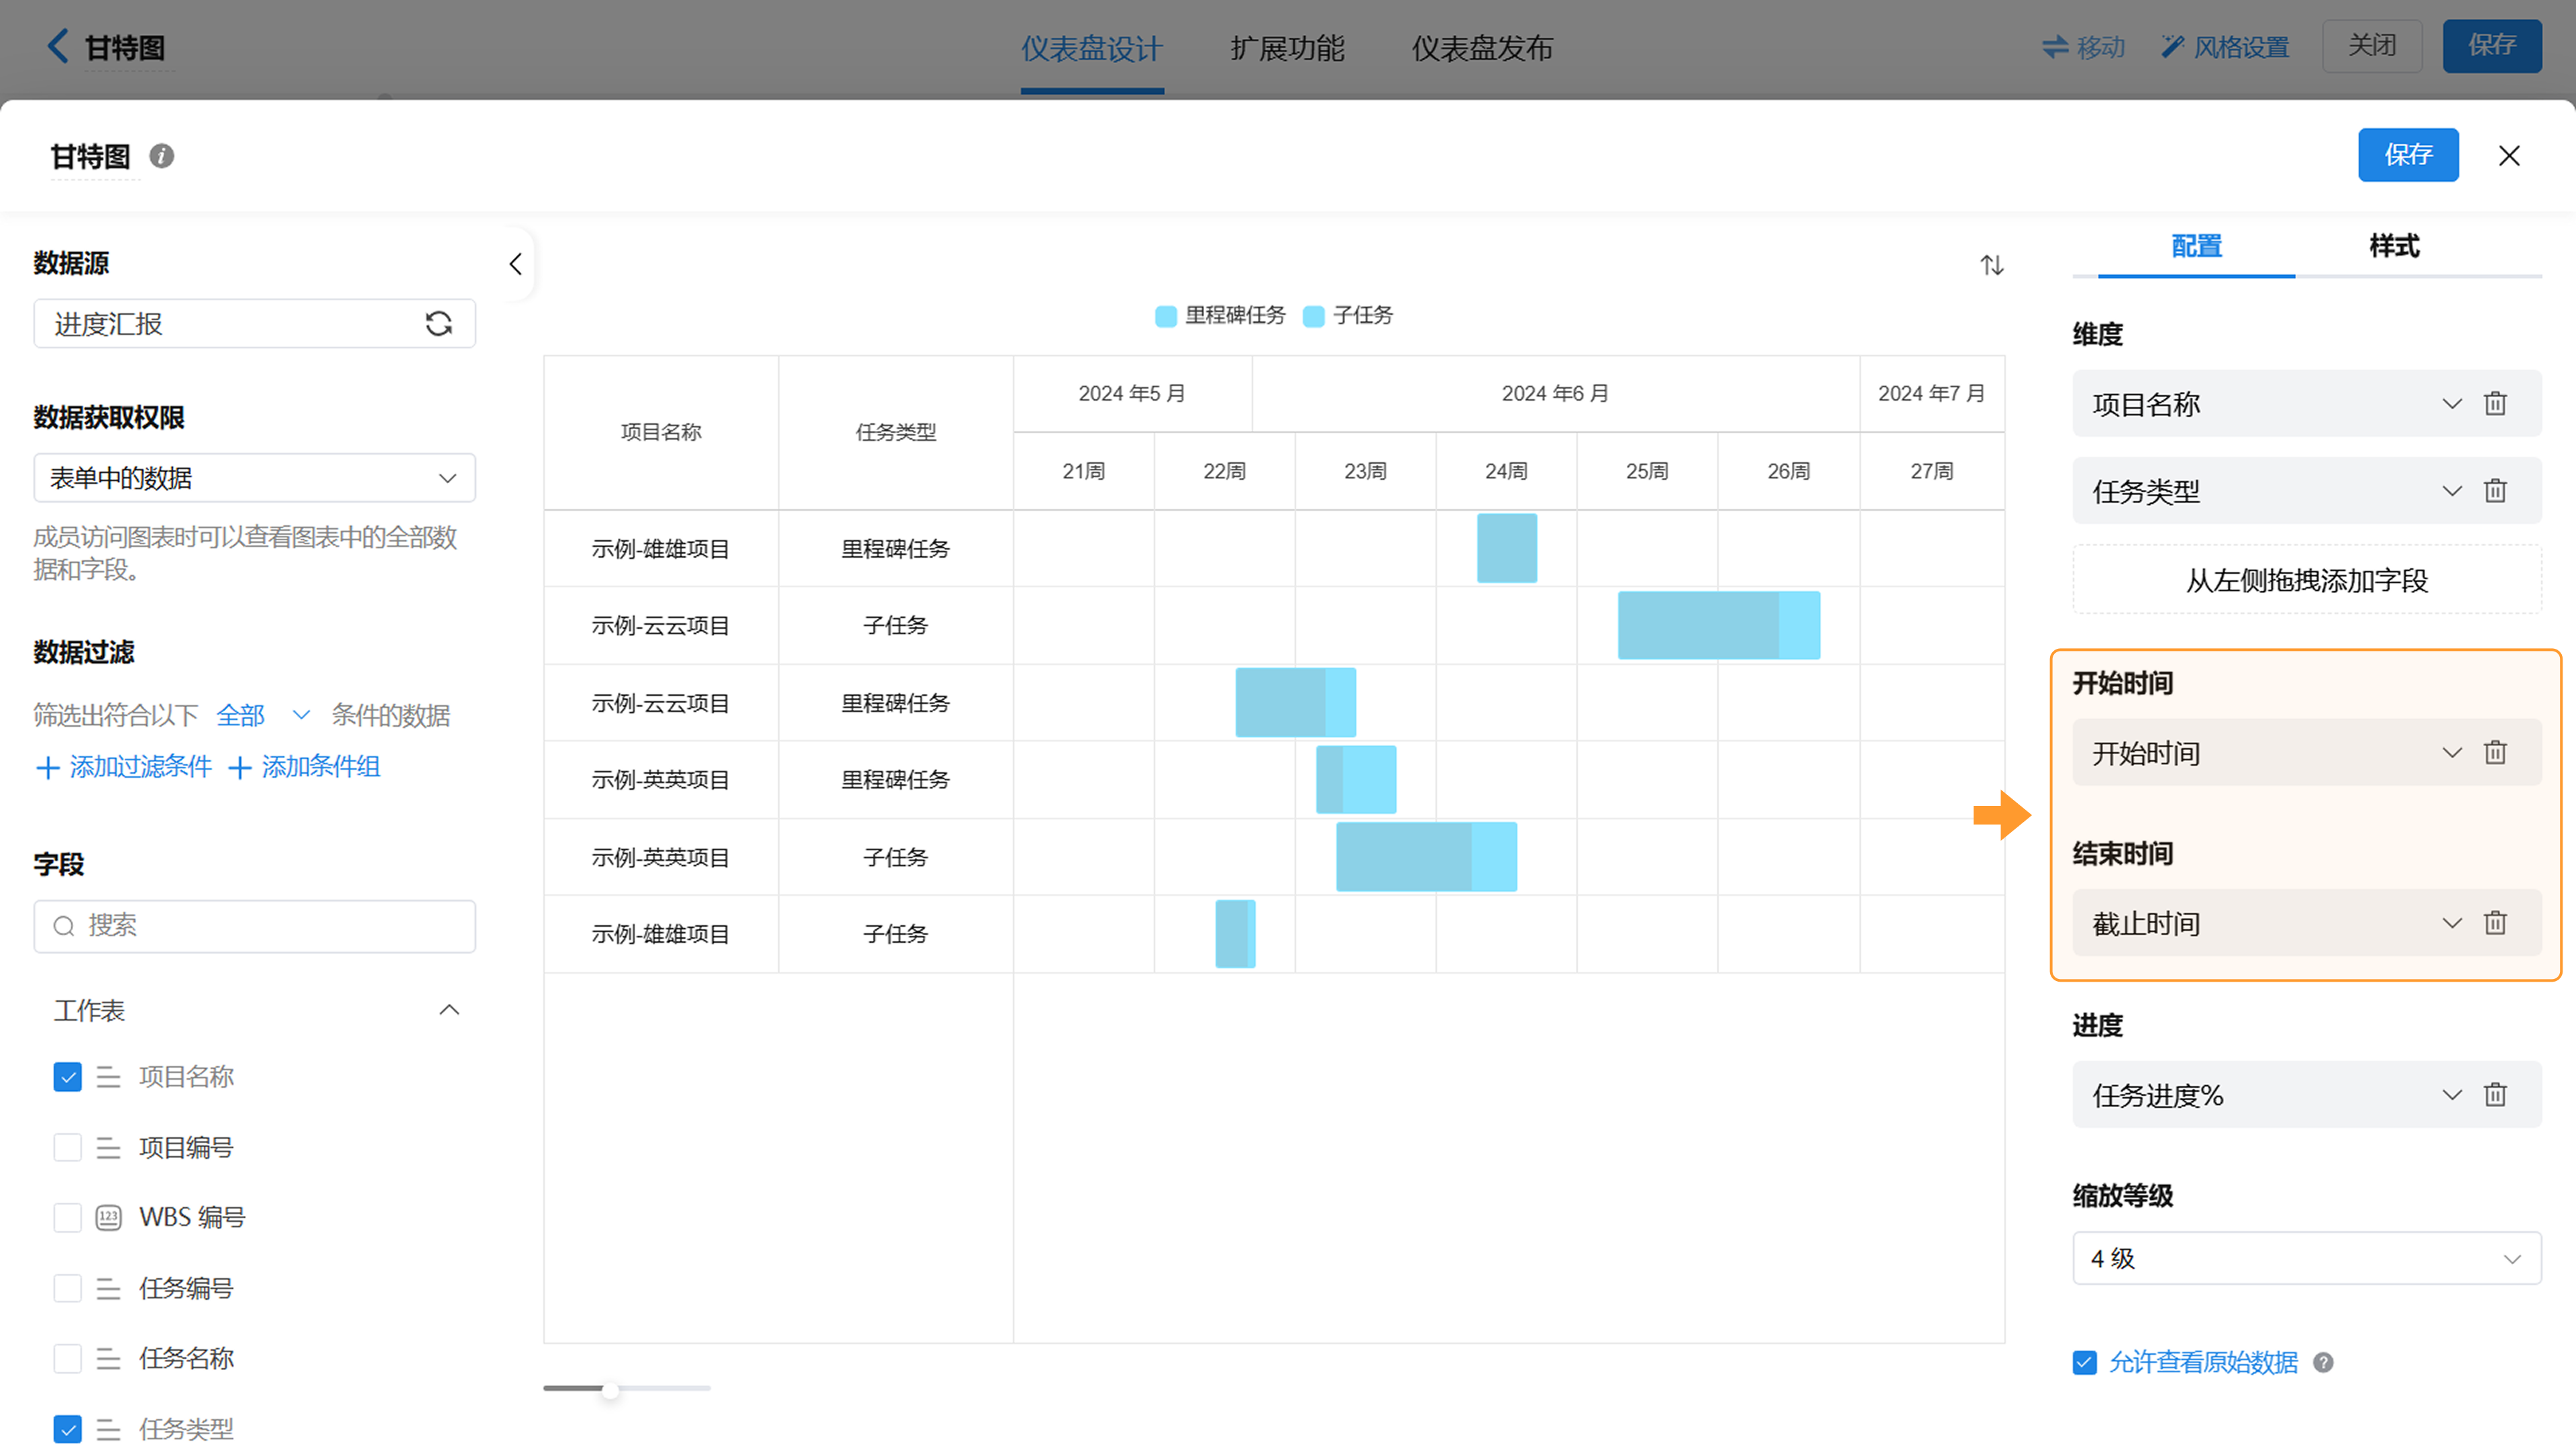Viewport: 2576px width, 1448px height.
Task: Click the 任务类型 column header
Action: click(896, 433)
